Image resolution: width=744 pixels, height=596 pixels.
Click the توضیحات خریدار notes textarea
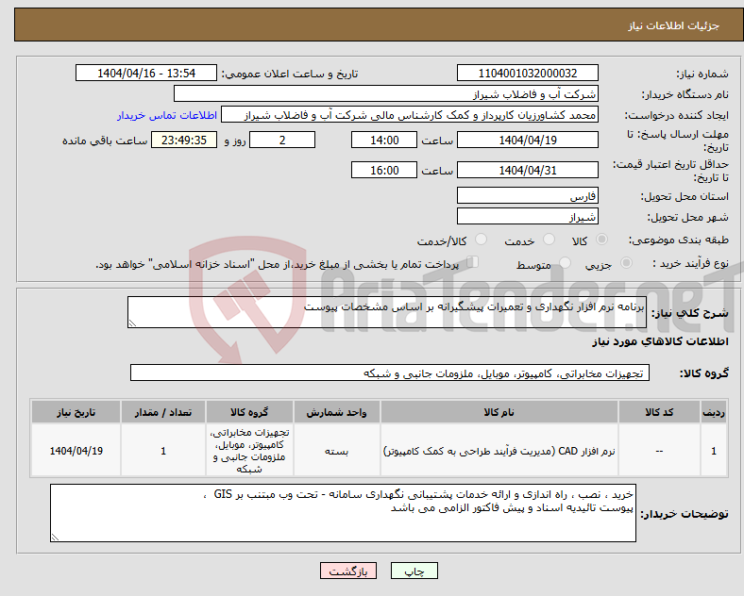coord(343,513)
